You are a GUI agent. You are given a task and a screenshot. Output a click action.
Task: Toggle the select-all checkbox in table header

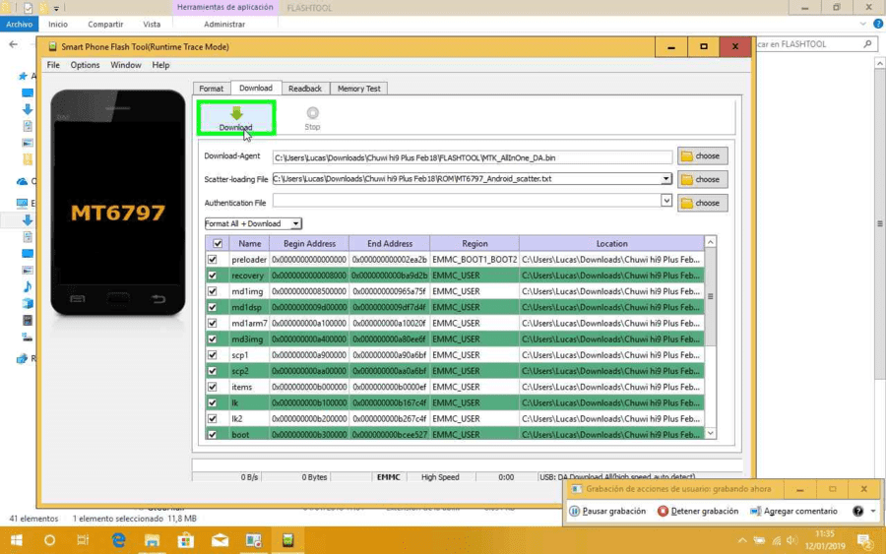(x=218, y=243)
